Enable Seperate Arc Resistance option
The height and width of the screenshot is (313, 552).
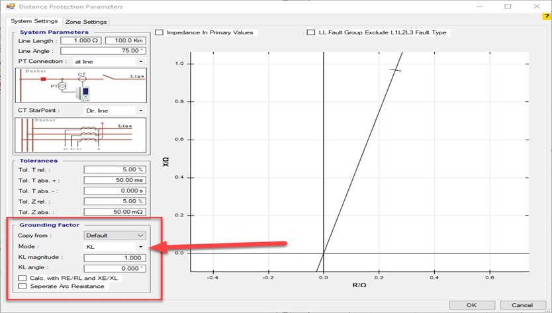[x=23, y=287]
